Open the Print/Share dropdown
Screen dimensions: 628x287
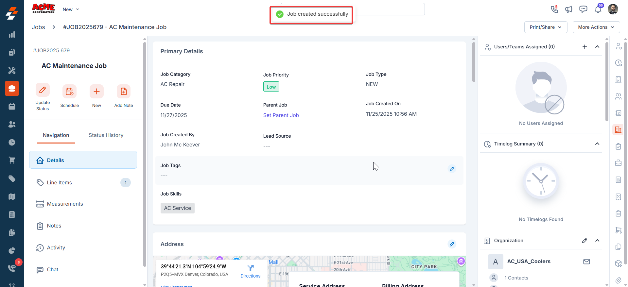[546, 27]
